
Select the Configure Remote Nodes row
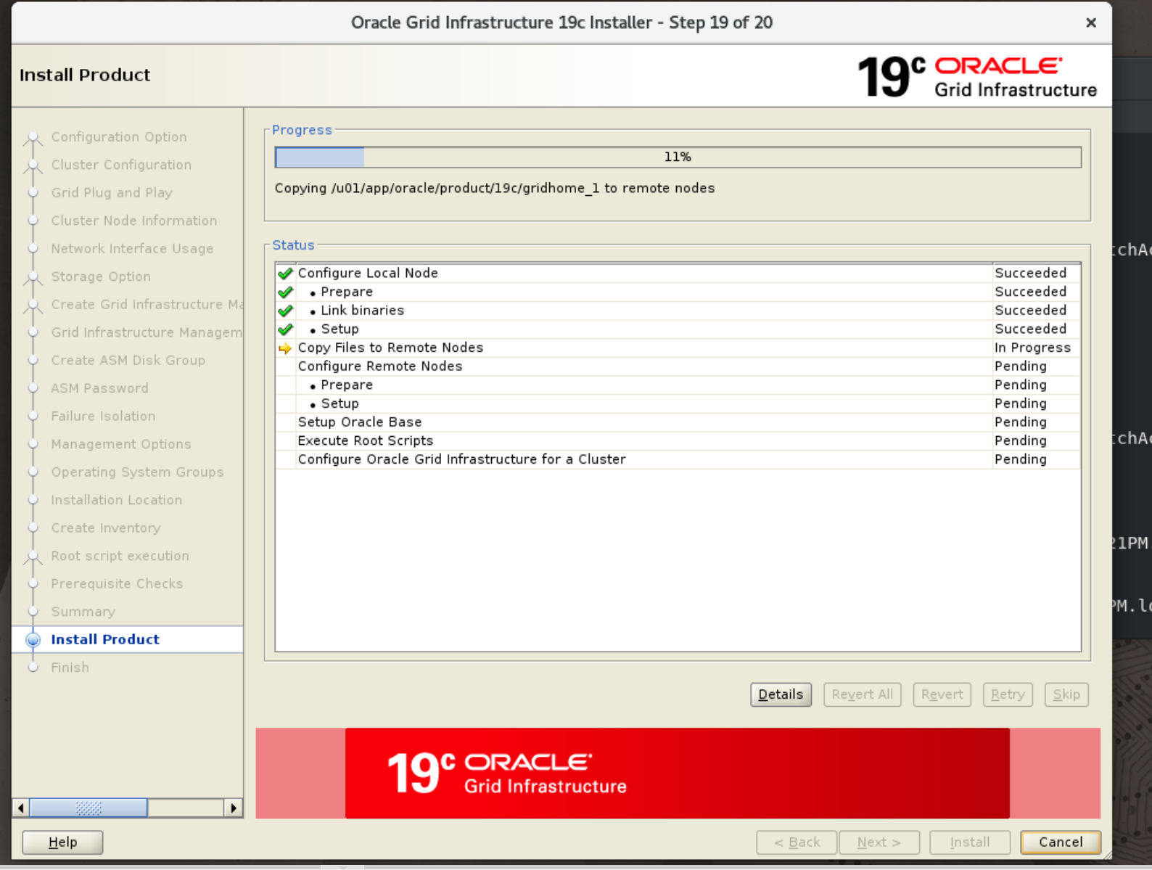pyautogui.click(x=678, y=366)
